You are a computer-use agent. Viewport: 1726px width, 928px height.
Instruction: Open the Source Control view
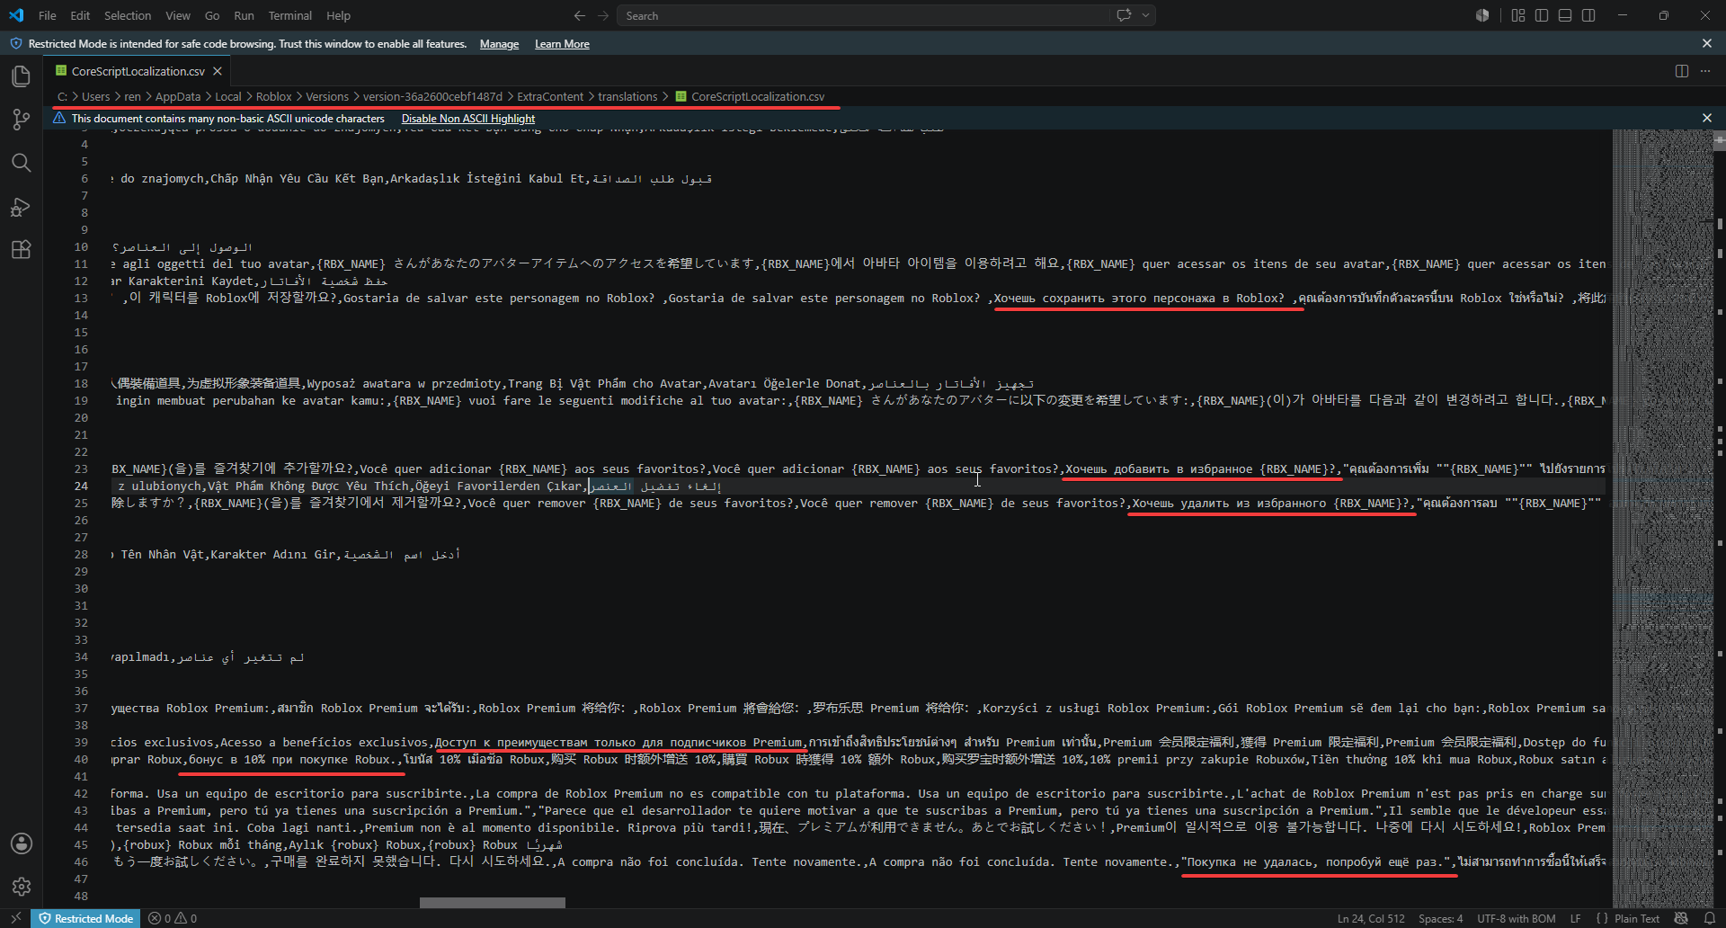coord(22,120)
